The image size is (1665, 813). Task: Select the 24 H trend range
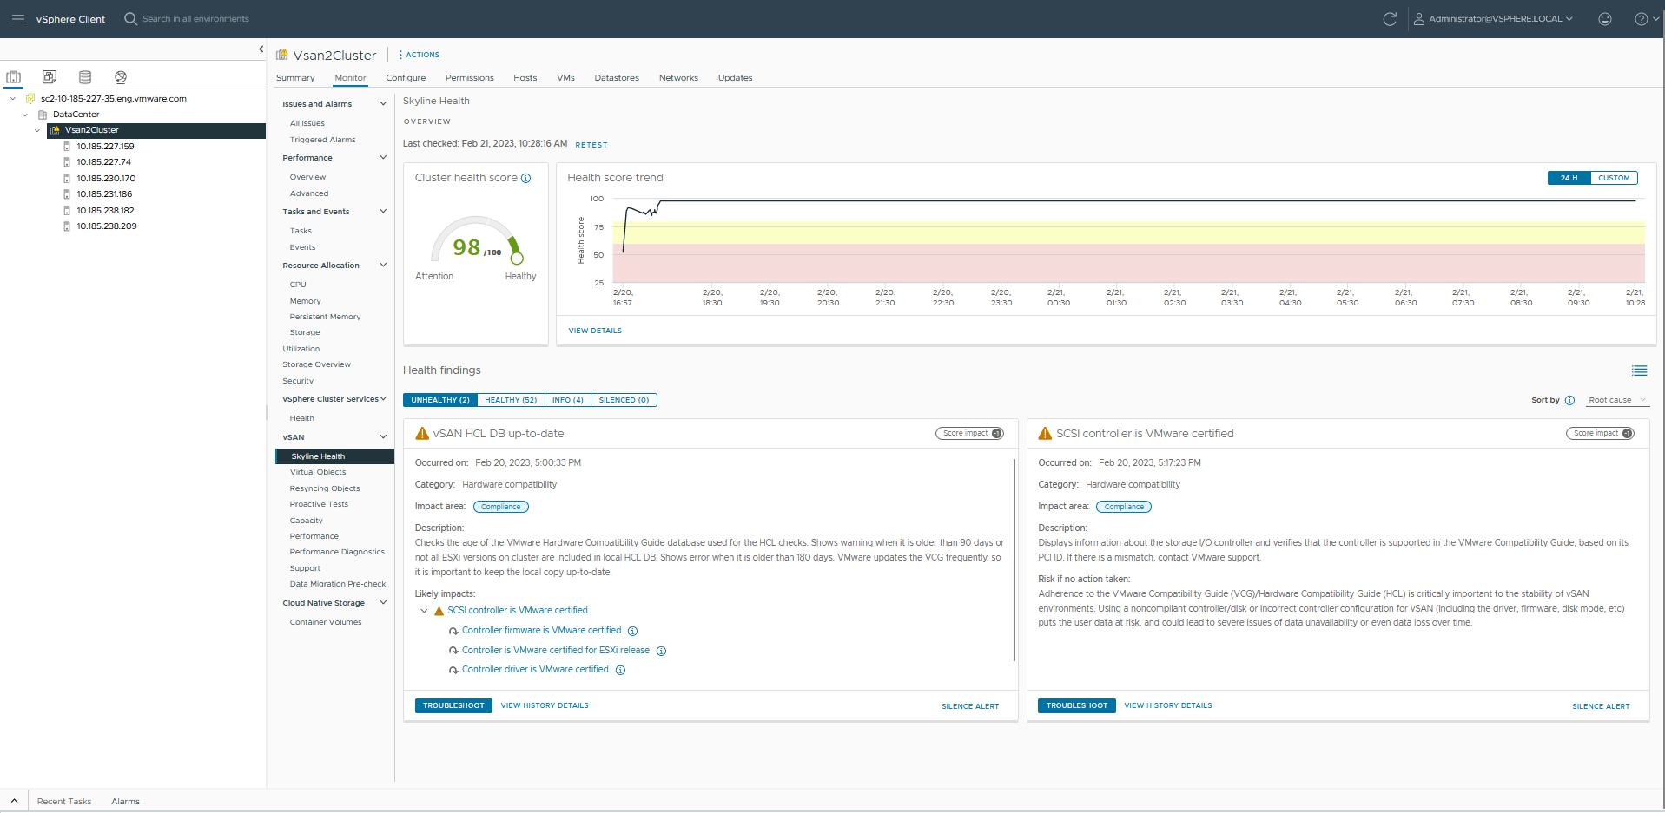(x=1569, y=178)
